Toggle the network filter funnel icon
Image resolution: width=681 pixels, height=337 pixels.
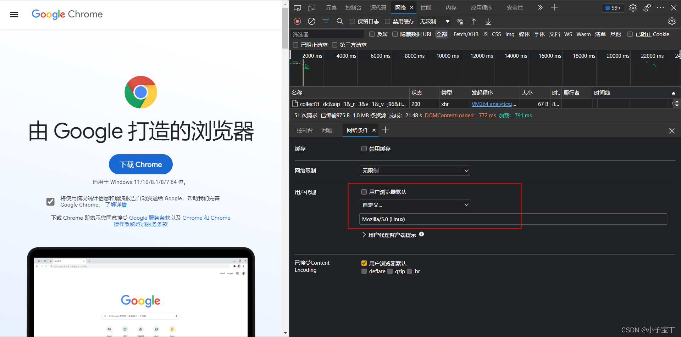click(326, 21)
